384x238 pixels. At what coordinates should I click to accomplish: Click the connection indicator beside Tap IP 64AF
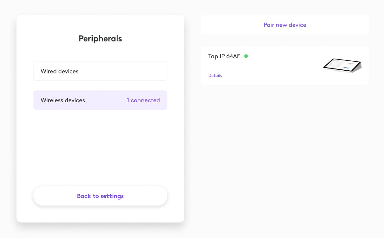pos(246,56)
